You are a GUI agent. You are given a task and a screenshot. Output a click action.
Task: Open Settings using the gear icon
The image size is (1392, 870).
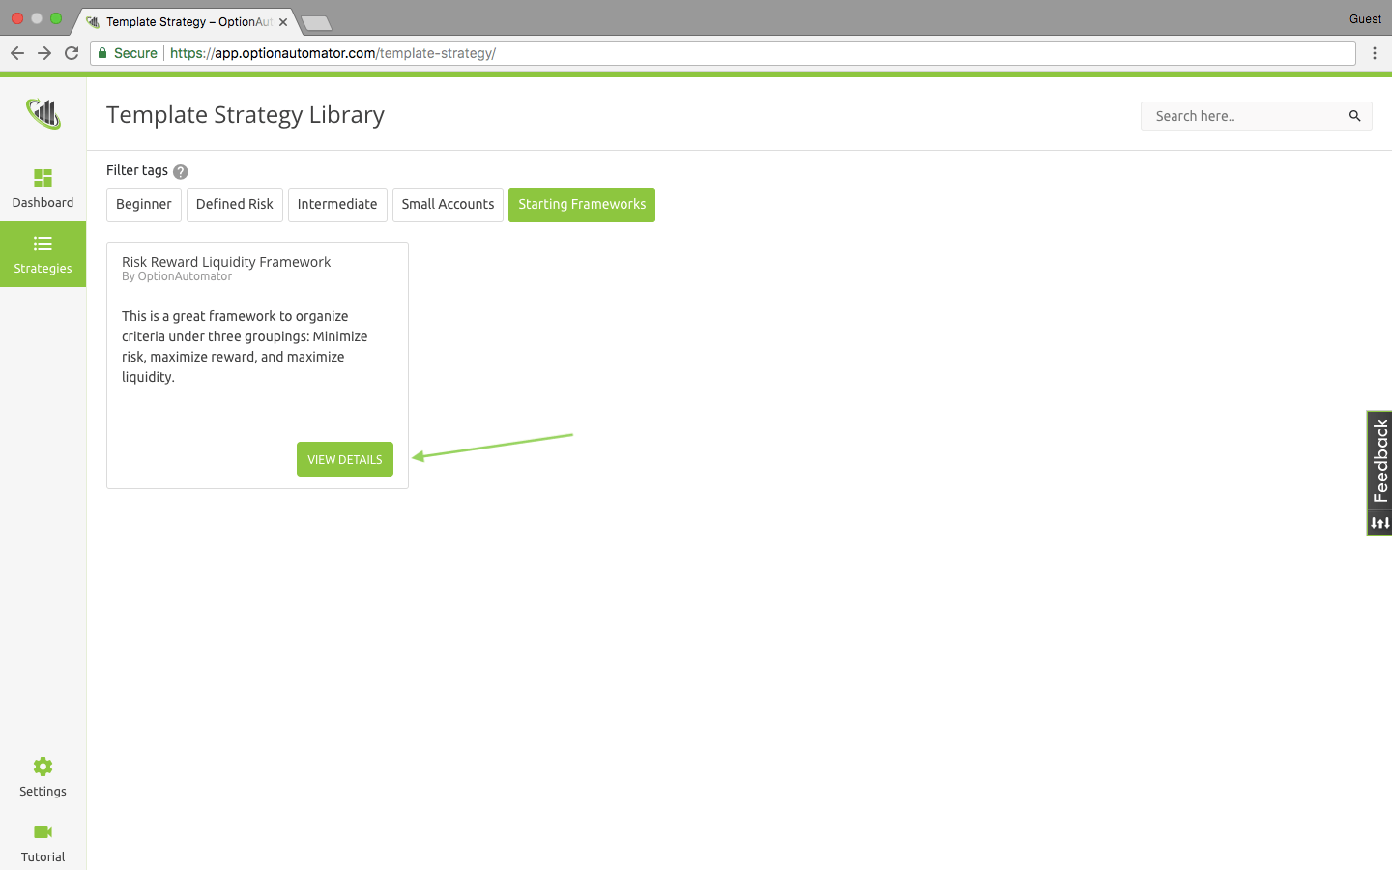pos(43,766)
